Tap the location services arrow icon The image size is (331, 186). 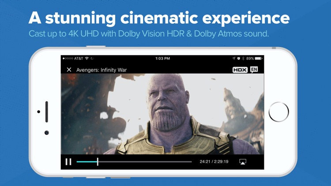click(x=233, y=58)
